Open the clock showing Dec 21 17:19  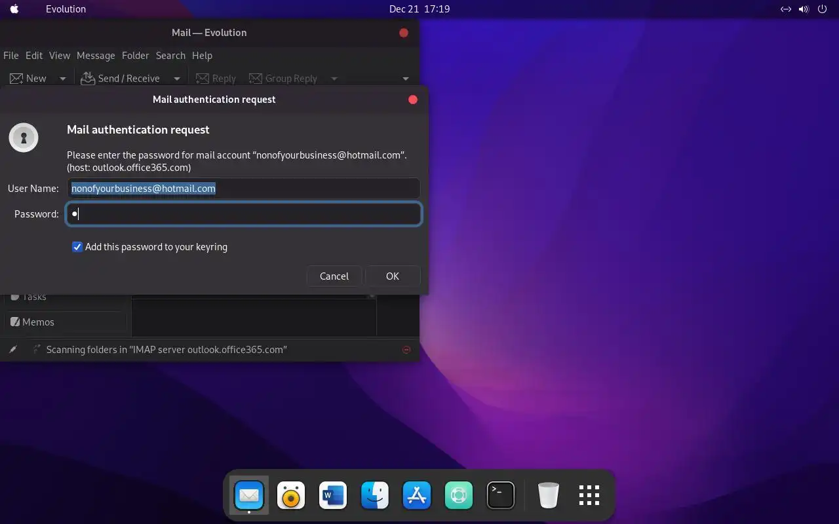coord(419,9)
